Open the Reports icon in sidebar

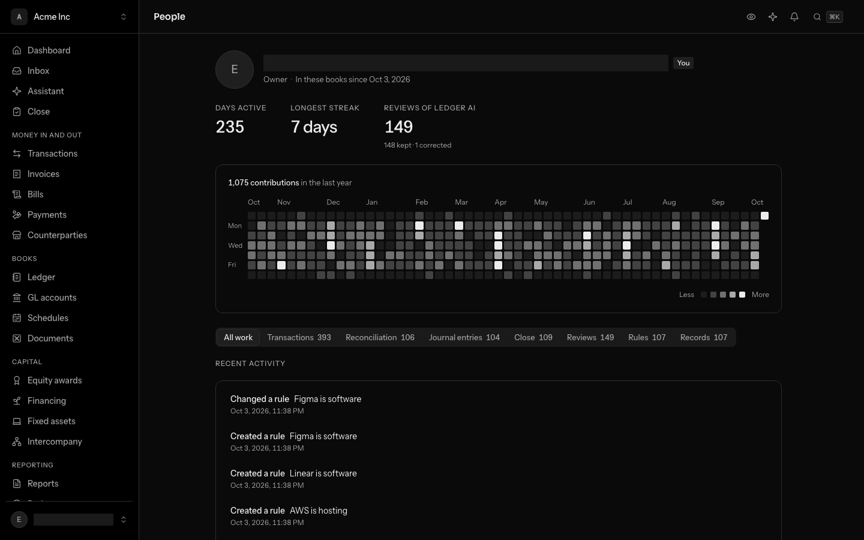pyautogui.click(x=17, y=484)
